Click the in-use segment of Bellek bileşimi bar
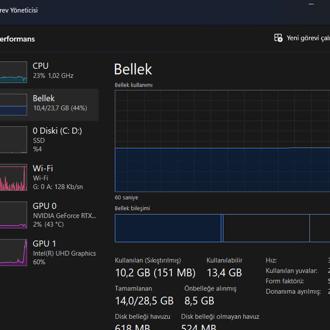Screen dimensions: 330x330 click(168, 228)
